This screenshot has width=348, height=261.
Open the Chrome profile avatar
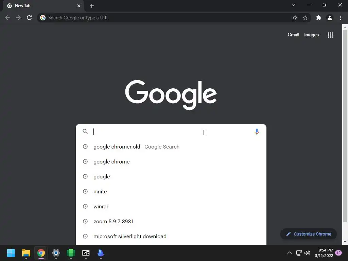pos(330,18)
